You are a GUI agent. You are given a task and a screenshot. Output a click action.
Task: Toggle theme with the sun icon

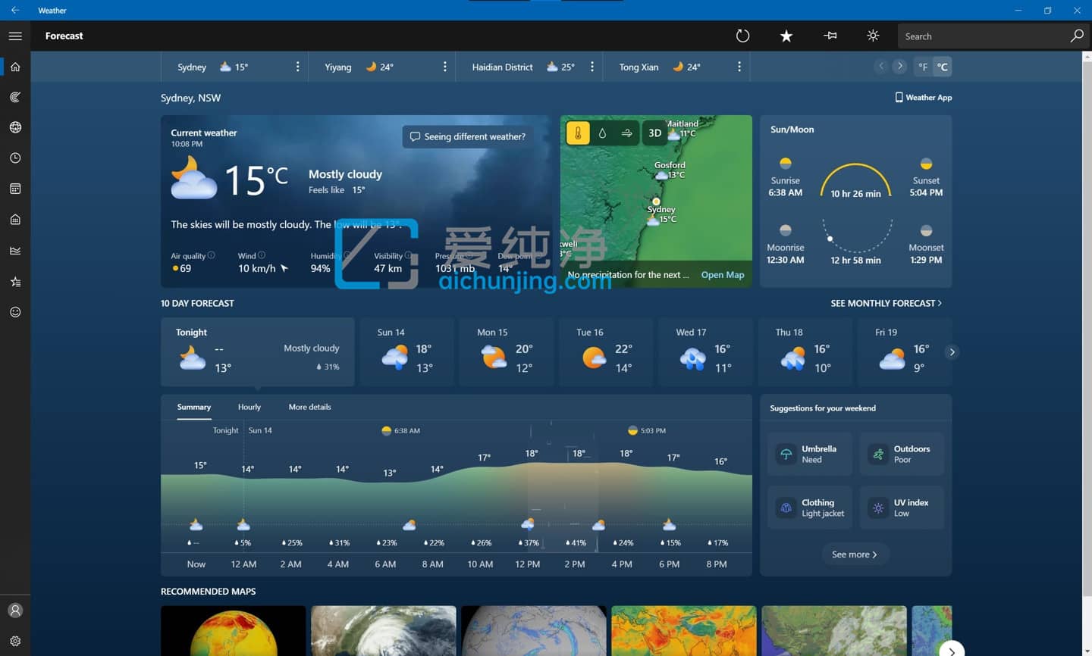pyautogui.click(x=873, y=36)
